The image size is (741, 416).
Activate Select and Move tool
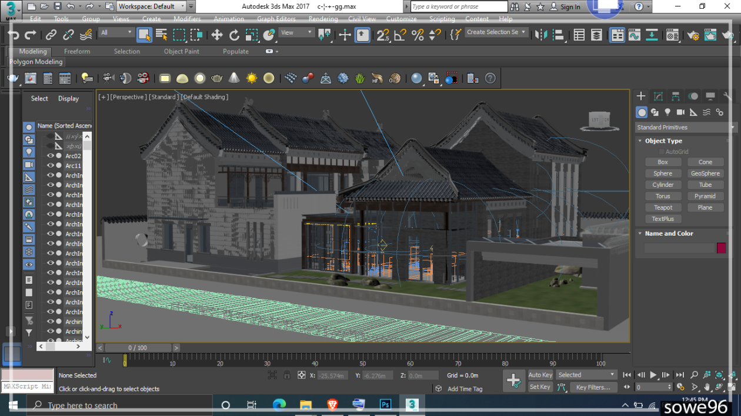(217, 35)
